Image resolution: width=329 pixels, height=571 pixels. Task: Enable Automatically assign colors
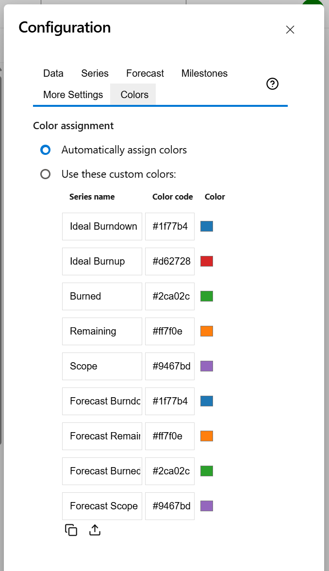pos(46,150)
